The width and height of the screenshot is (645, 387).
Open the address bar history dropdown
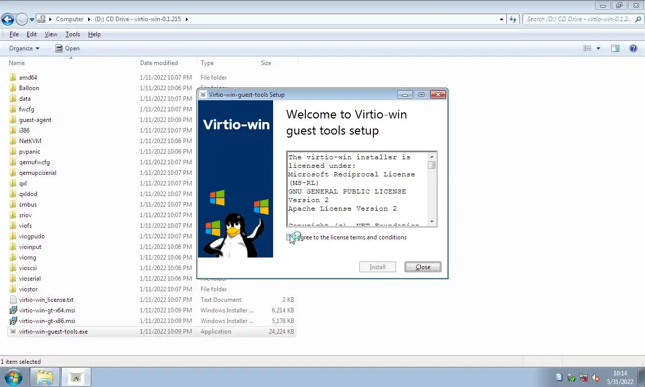click(501, 19)
